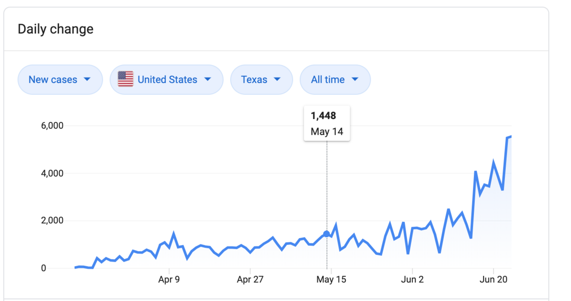Expand the Texas region dropdown arrow
Screen dimensions: 571x301
tap(277, 80)
